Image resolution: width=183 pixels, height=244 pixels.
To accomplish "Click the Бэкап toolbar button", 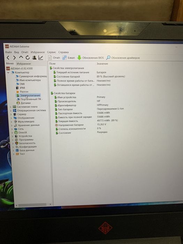I will pos(69,58).
